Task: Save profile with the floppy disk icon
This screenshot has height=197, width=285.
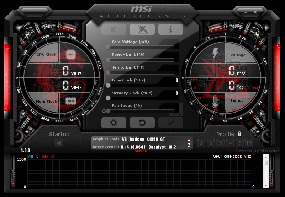Action: pos(249,143)
